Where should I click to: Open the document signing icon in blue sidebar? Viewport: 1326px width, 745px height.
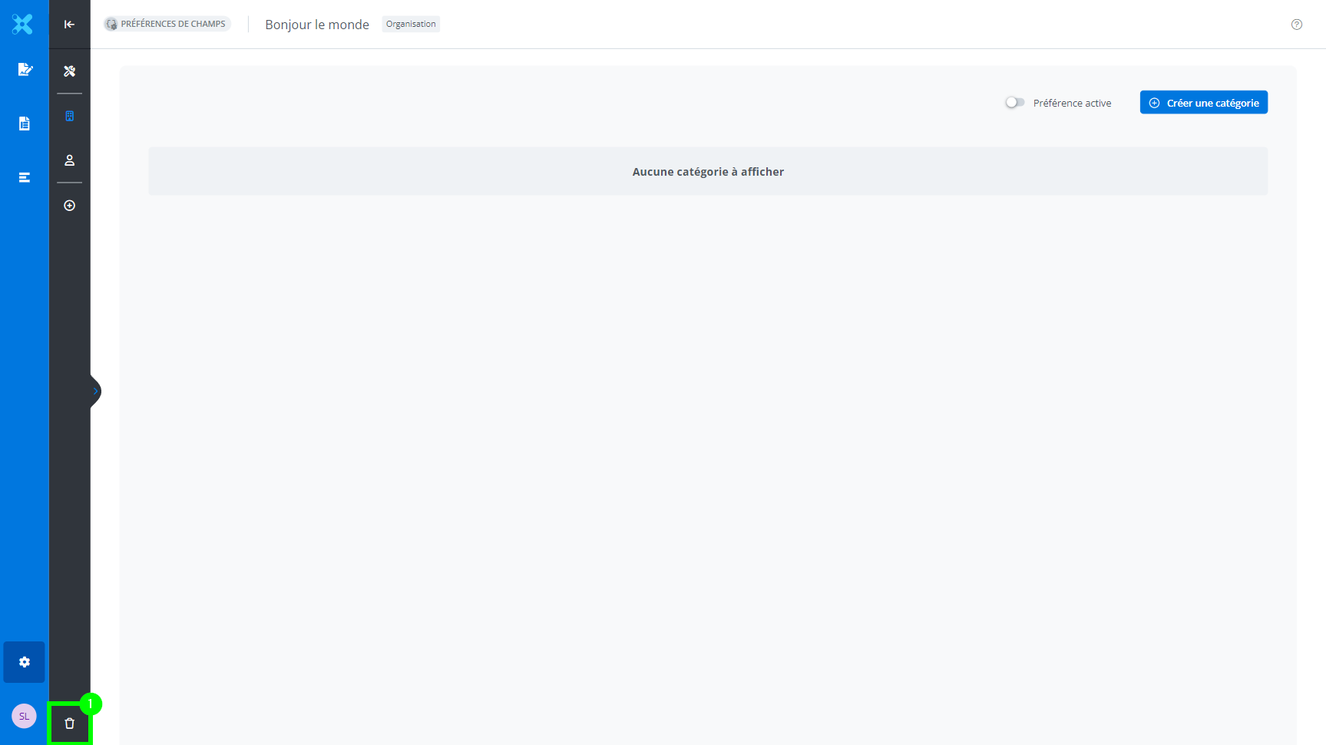click(25, 70)
